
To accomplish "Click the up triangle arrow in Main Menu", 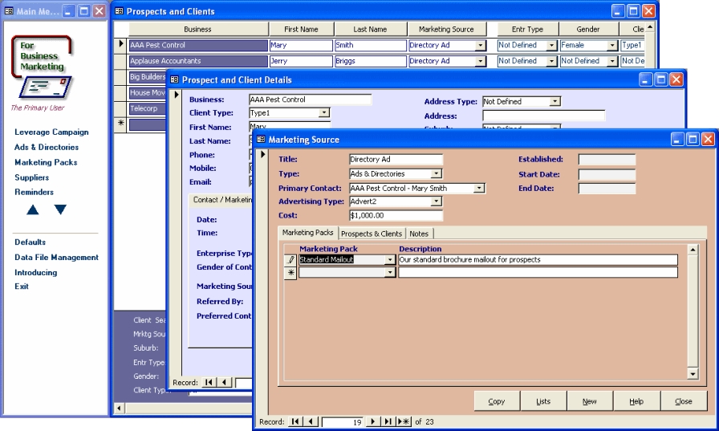I will 32,210.
